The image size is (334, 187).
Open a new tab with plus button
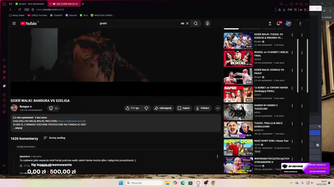click(x=83, y=4)
